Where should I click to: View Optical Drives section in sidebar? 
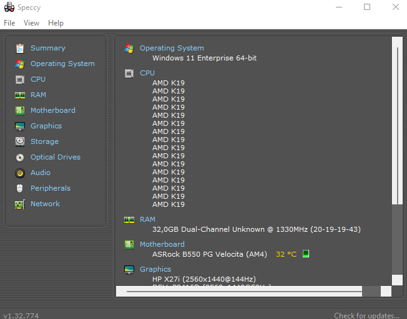pyautogui.click(x=56, y=157)
